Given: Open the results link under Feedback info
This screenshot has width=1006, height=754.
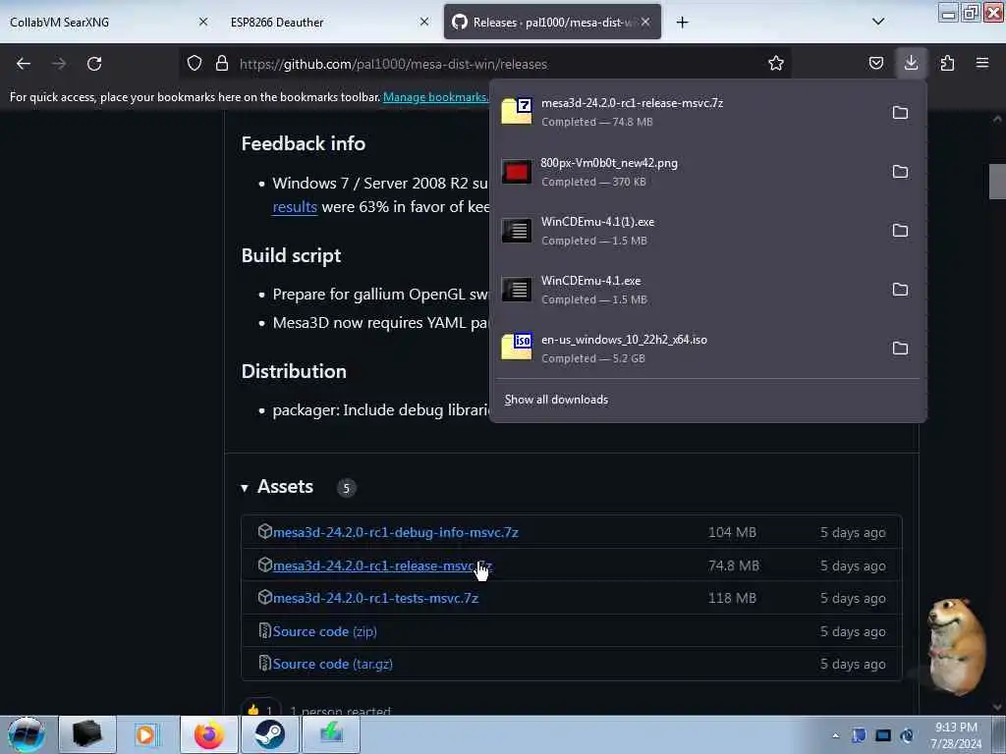Looking at the screenshot, I should (x=295, y=206).
